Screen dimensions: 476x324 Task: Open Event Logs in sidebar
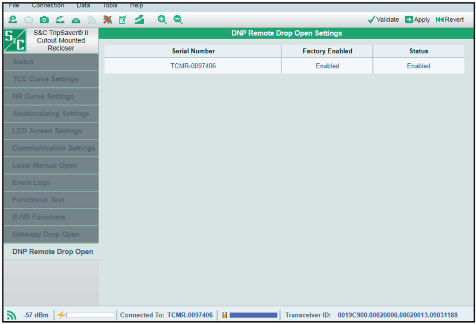click(x=51, y=183)
